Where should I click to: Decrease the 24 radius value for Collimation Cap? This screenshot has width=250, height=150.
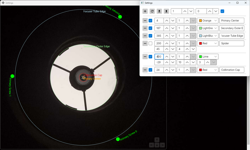coord(172,70)
